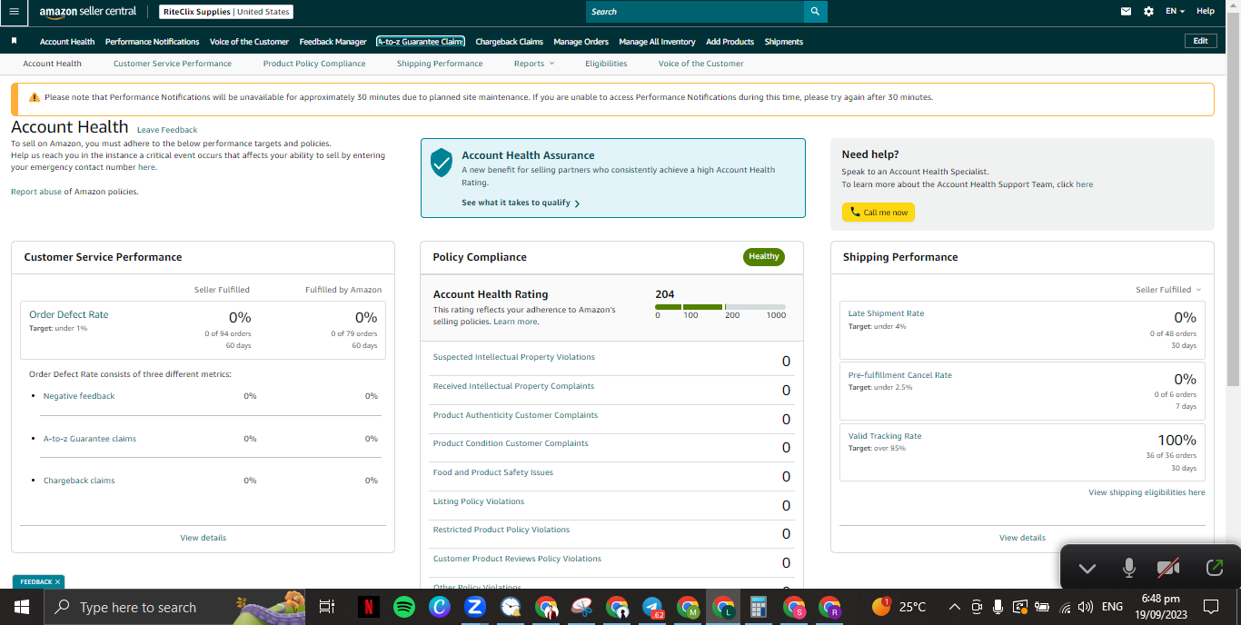Open A-to-z Guarantee Claims menu item
Image resolution: width=1241 pixels, height=625 pixels.
pyautogui.click(x=421, y=42)
